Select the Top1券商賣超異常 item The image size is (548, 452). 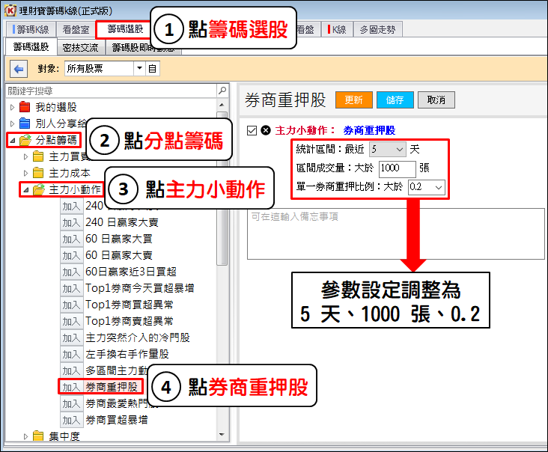coord(130,321)
